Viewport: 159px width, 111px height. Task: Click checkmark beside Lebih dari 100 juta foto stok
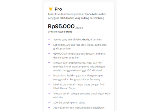[49, 44]
